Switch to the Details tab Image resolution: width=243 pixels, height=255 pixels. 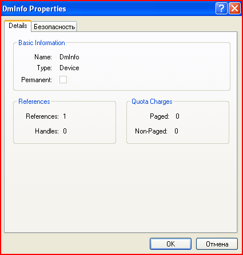(18, 26)
